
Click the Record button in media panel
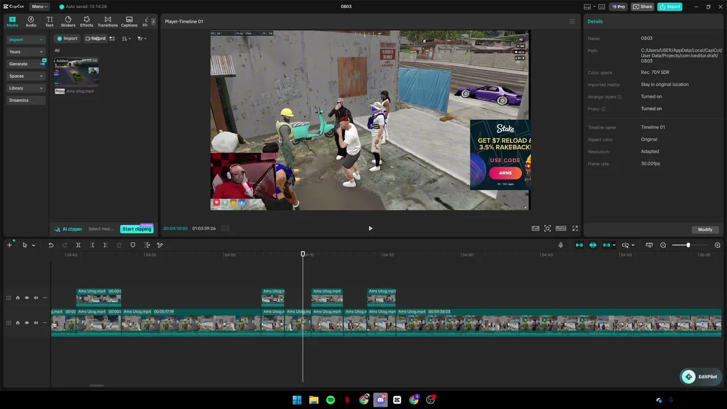(95, 39)
